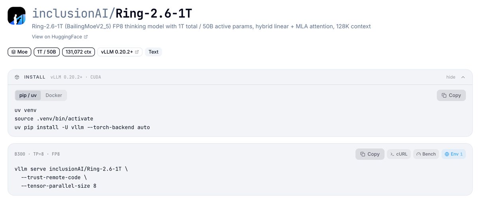Switch to the Docker tab
Screen dimensions: 478x200
pos(54,95)
